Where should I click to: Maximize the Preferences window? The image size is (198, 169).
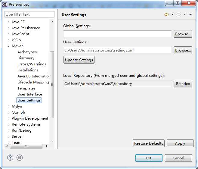(178, 3)
